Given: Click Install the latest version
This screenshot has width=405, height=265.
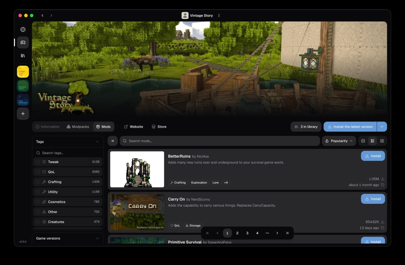Looking at the screenshot, I should (350, 127).
